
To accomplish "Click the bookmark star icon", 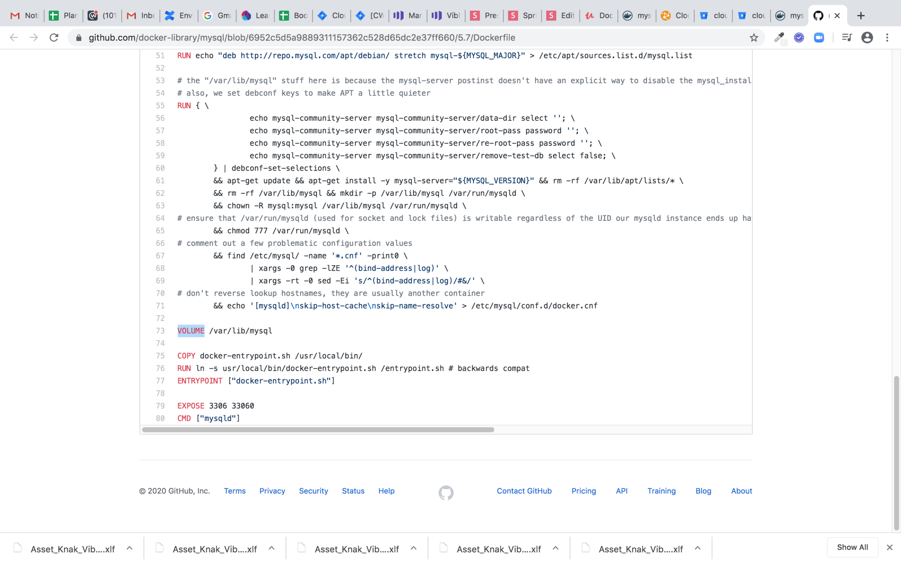I will [x=753, y=38].
